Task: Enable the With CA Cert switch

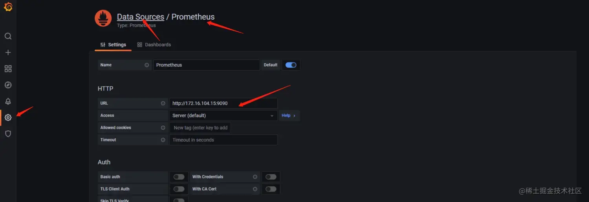Action: pyautogui.click(x=271, y=189)
